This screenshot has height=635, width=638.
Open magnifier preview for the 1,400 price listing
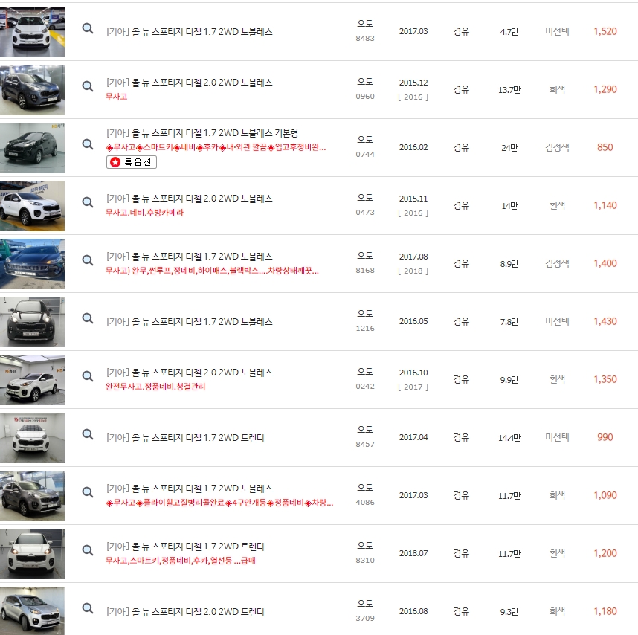point(88,260)
